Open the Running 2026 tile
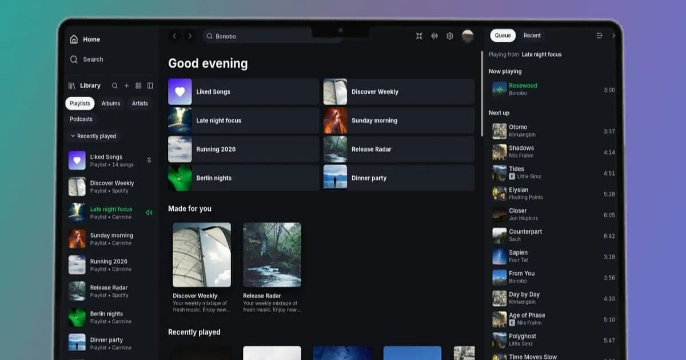Viewport: 686px width, 360px height. click(244, 149)
